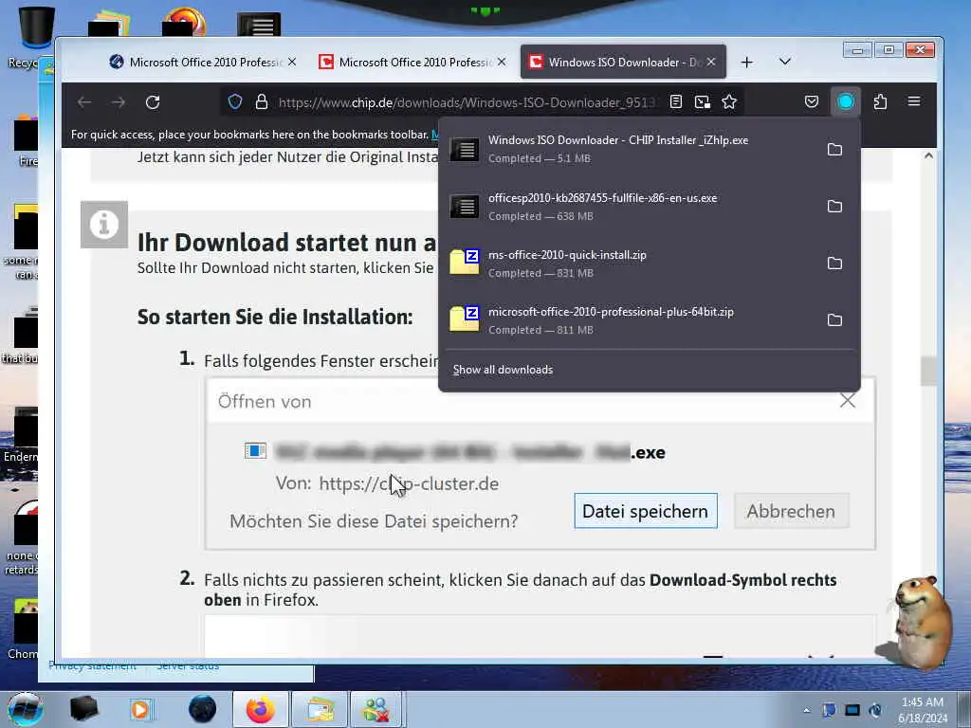Click the dark globe icon in taskbar

202,709
